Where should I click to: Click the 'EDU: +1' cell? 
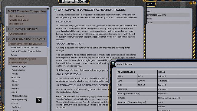point(147,81)
